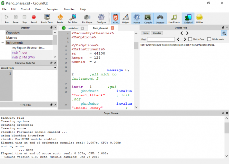
Task: Float the Opcode Help panel
Action: (223, 28)
